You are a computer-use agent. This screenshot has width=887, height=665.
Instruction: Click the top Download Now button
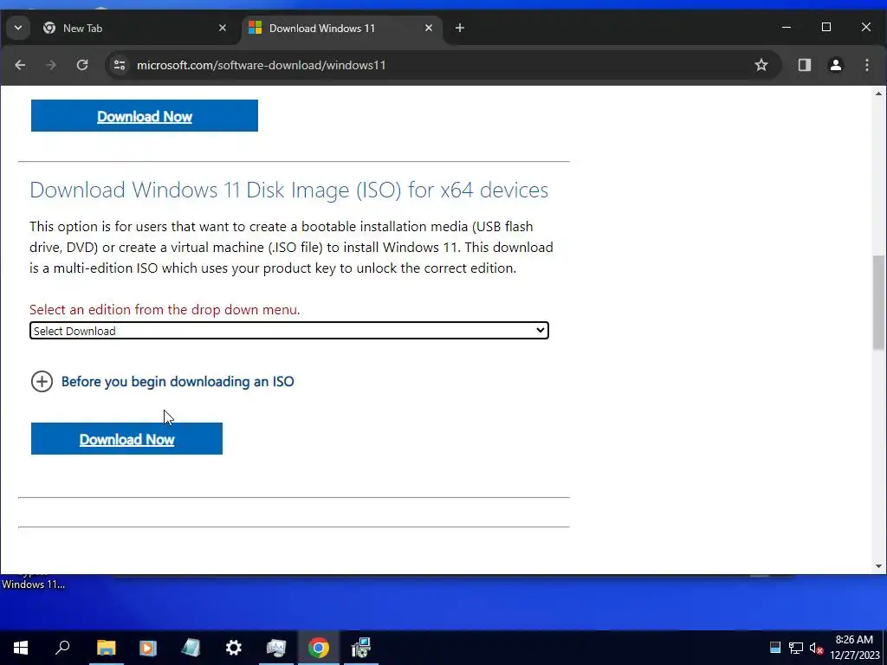pyautogui.click(x=145, y=116)
